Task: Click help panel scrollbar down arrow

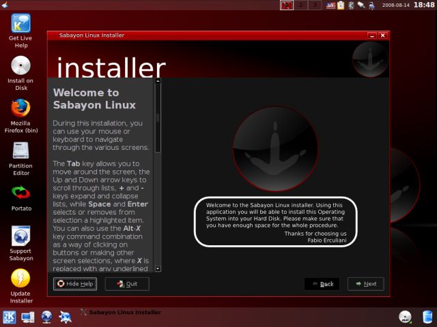Action: (x=158, y=268)
